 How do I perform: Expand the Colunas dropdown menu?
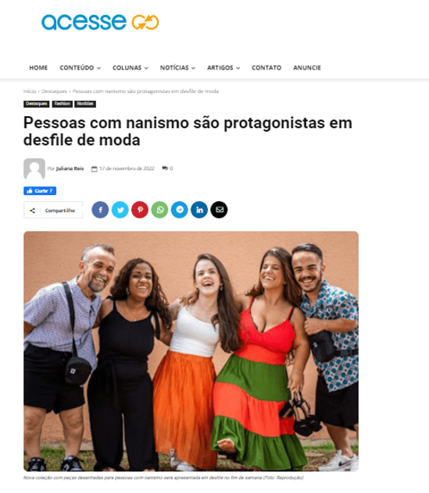coord(130,68)
